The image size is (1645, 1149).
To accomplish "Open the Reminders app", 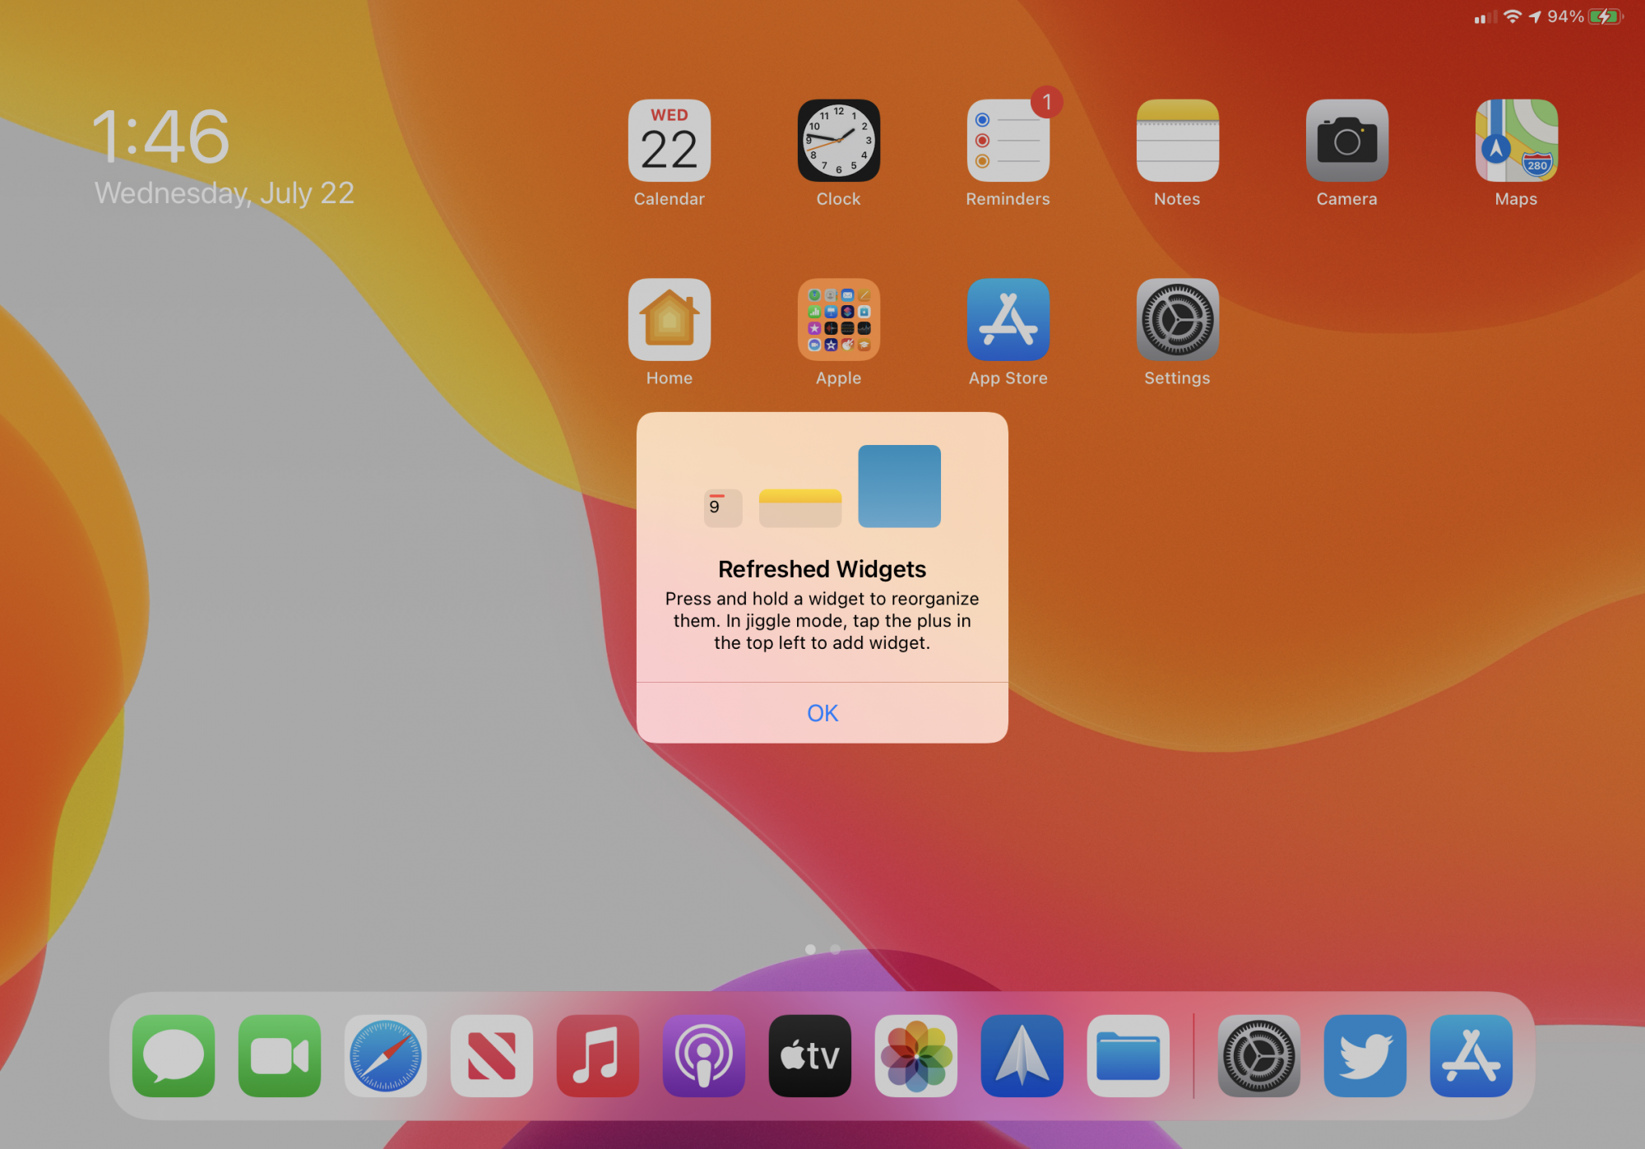I will click(1008, 141).
